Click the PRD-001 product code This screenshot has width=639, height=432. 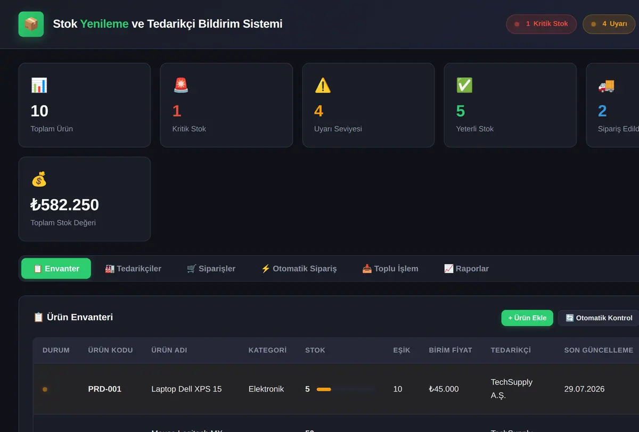(x=105, y=389)
